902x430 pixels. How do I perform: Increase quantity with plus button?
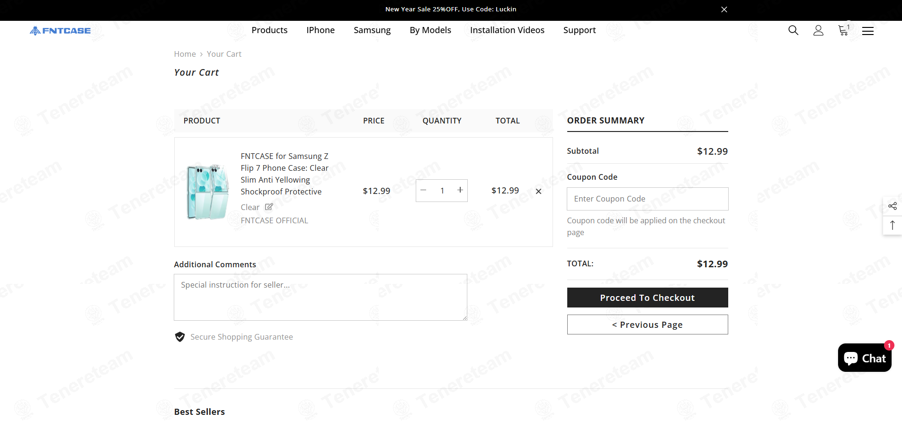(x=460, y=190)
